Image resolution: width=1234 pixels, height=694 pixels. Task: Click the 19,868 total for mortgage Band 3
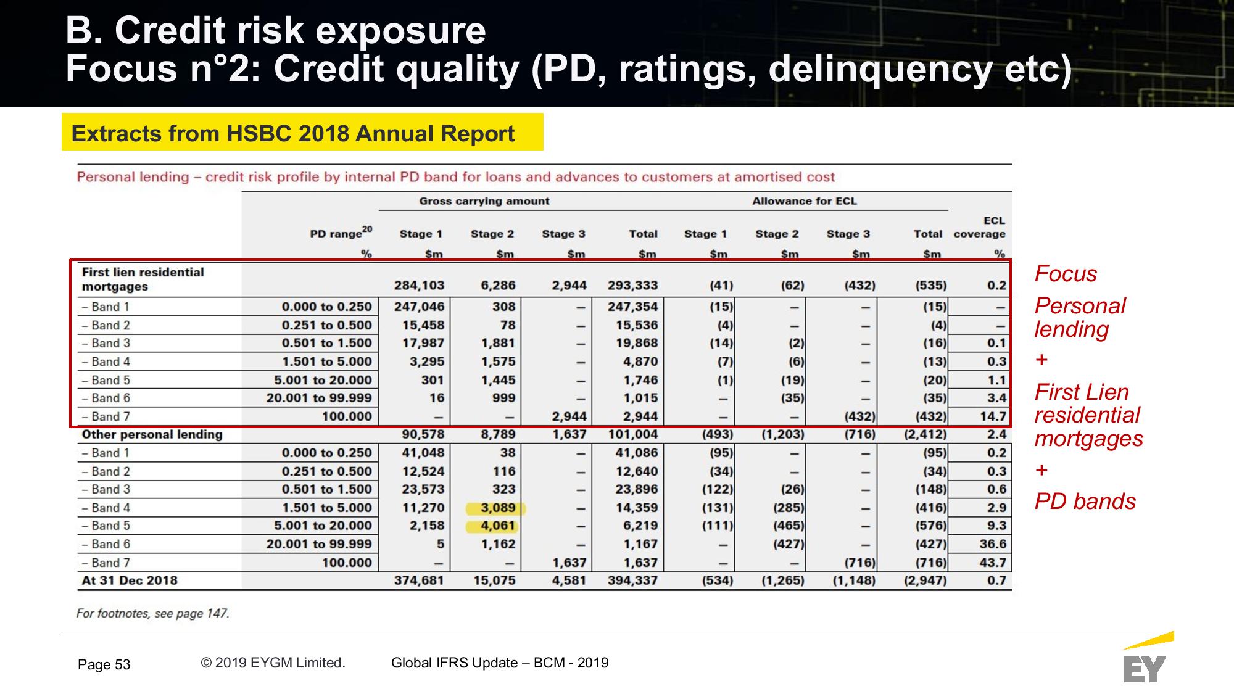coord(636,343)
